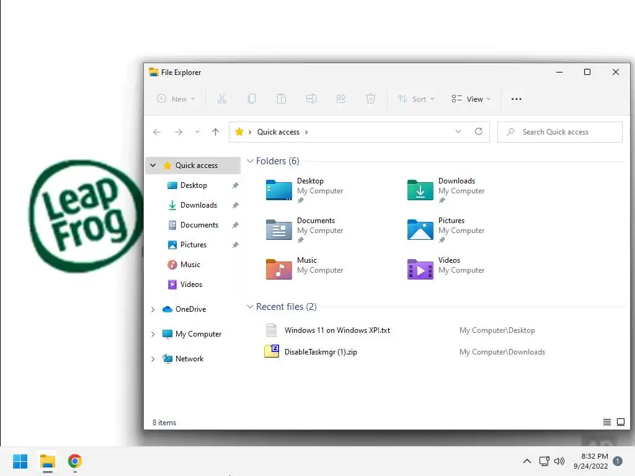635x476 pixels.
Task: Select Desktop in navigation pane
Action: pos(193,185)
